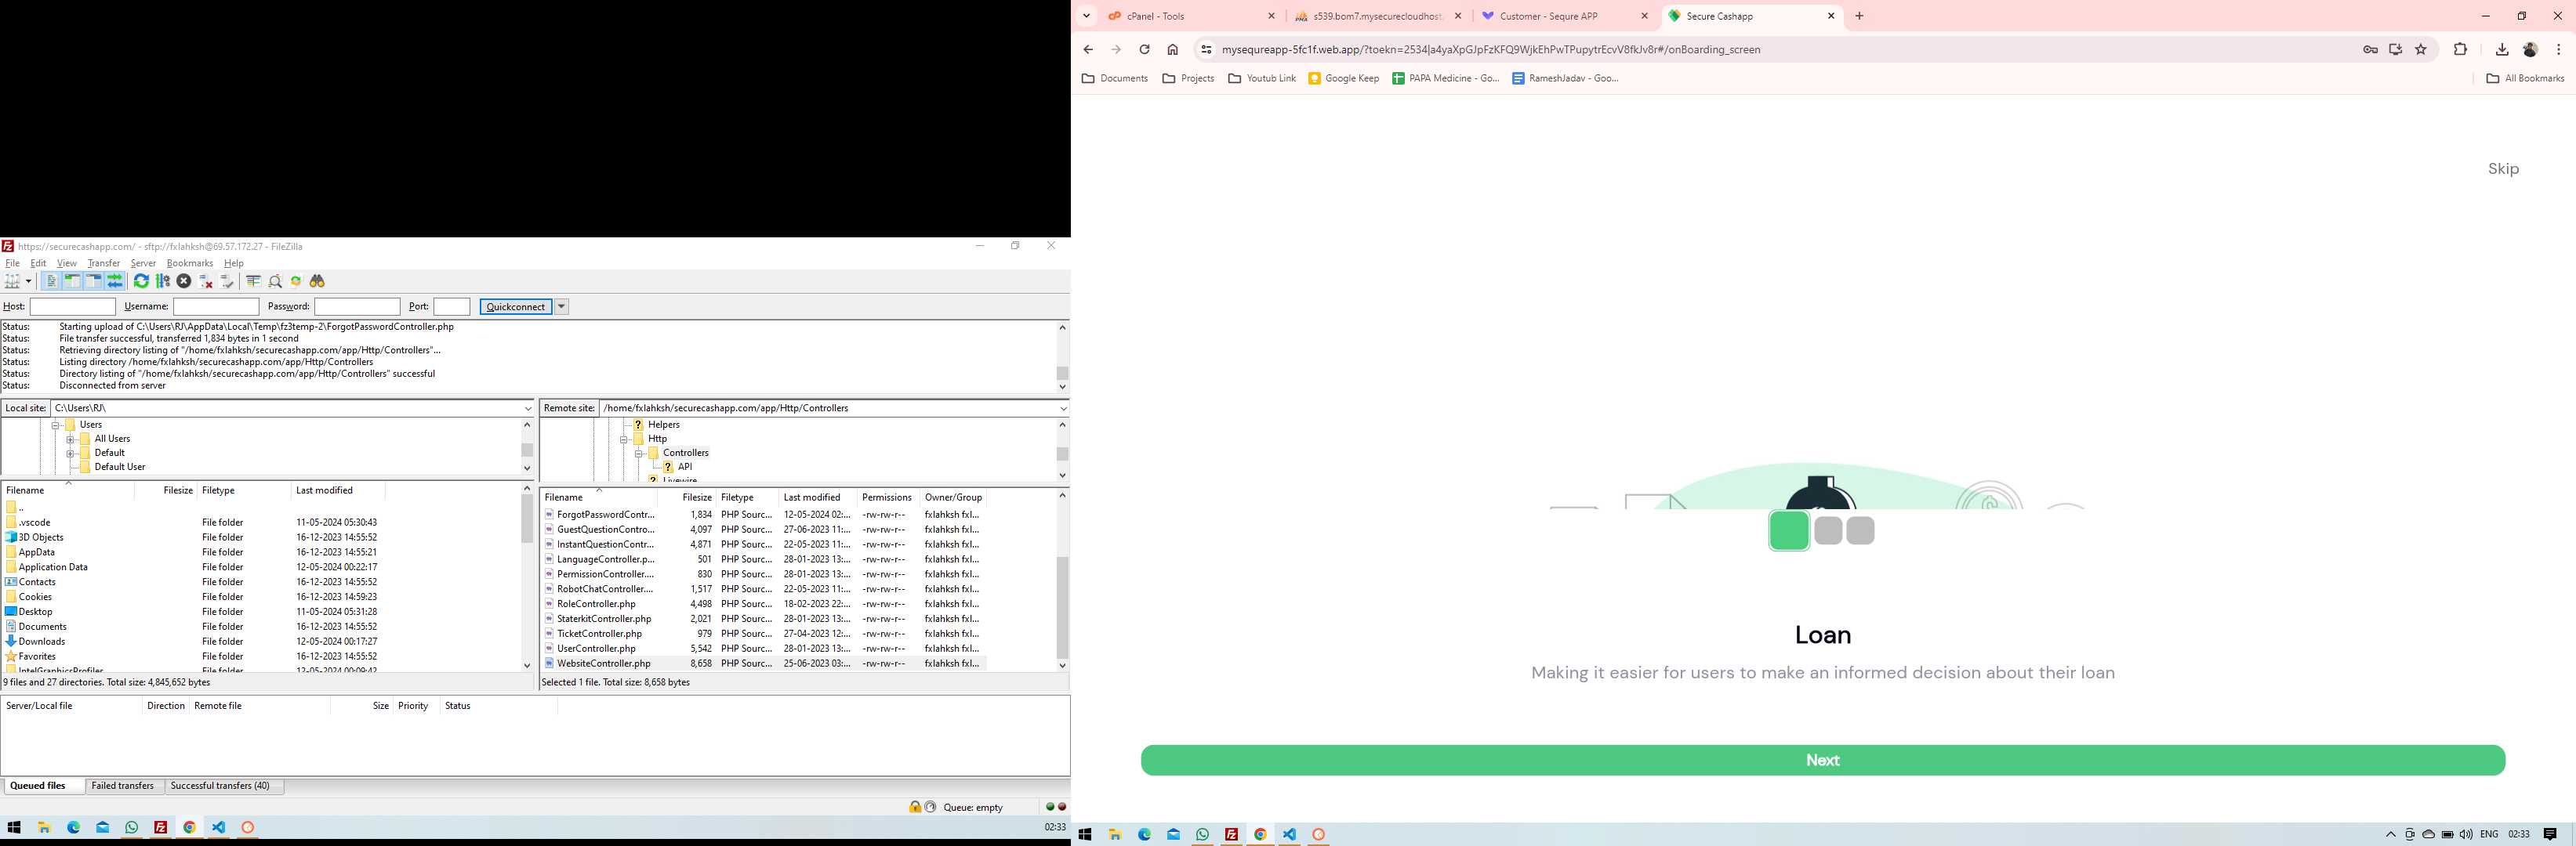Viewport: 2576px width, 846px height.
Task: Open directory listing filters dialog
Action: point(254,282)
